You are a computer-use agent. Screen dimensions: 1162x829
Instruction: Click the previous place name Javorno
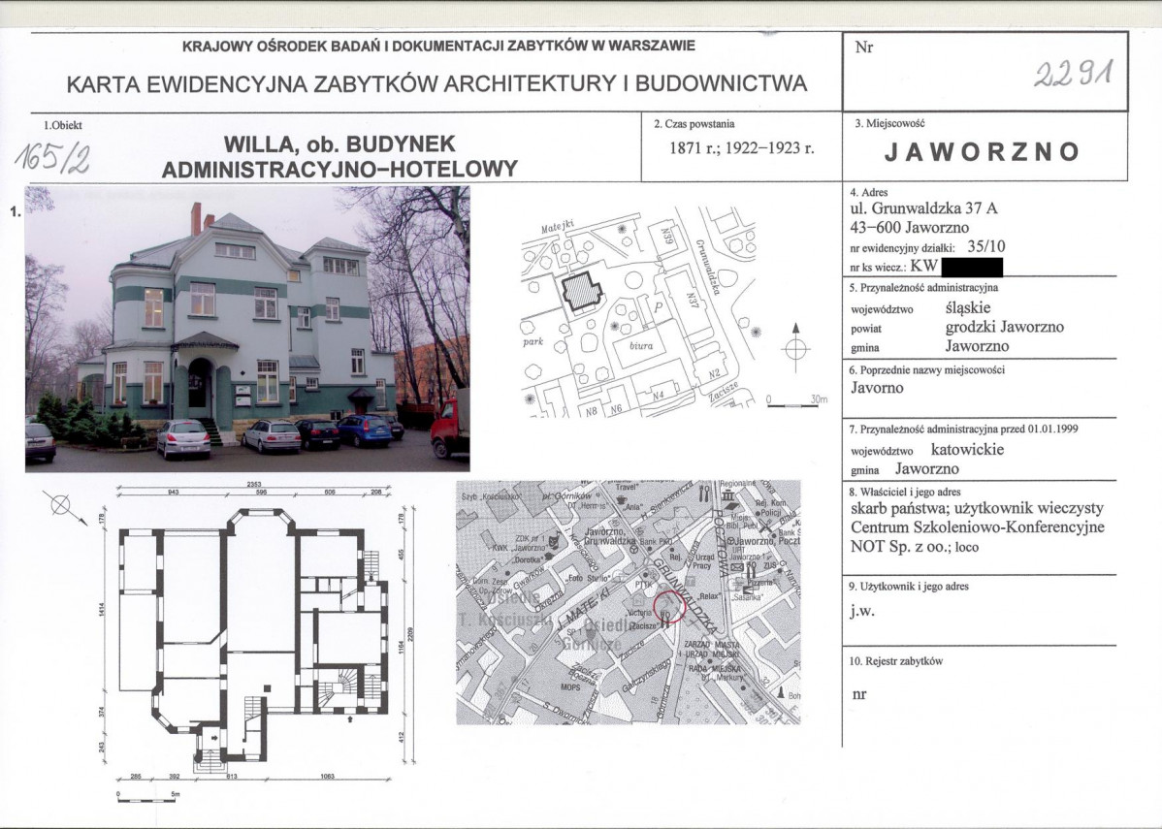click(x=877, y=388)
